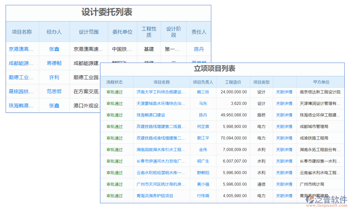Click 经办人 蒋德帧 in the design list

coord(54,63)
